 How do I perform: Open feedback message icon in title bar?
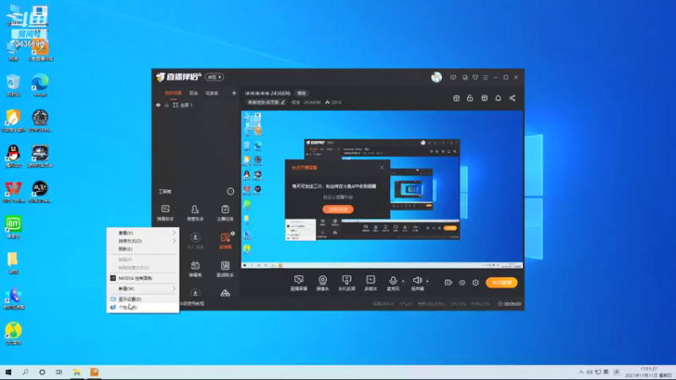coord(453,78)
